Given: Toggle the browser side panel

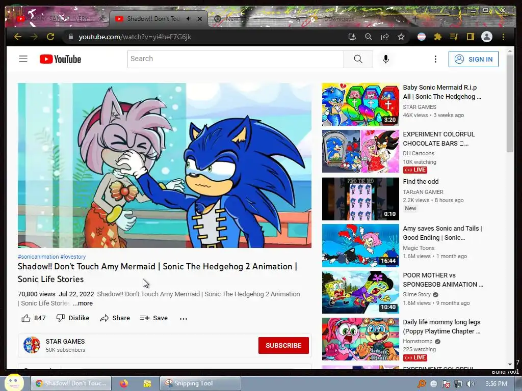Looking at the screenshot, I should coord(470,37).
